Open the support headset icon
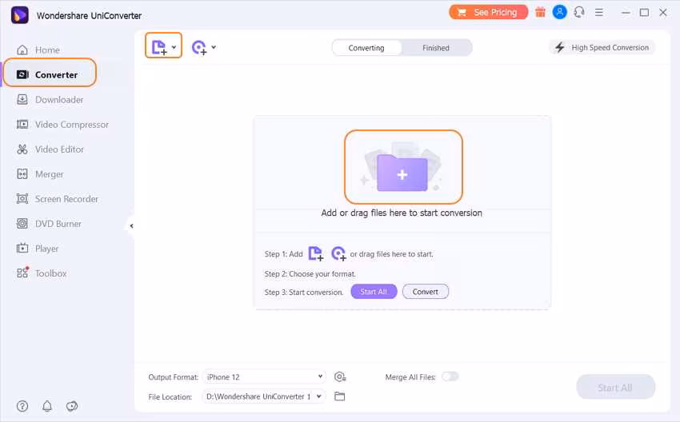The image size is (680, 422). [579, 12]
